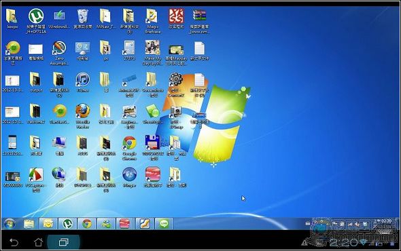
Task: Tap the Android recent apps button
Action: click(63, 242)
